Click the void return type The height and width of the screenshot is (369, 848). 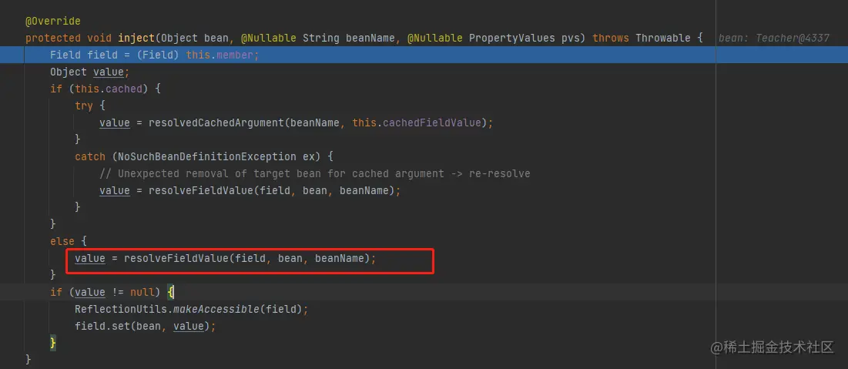tap(99, 38)
